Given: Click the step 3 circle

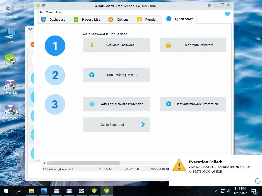Looking at the screenshot, I should pyautogui.click(x=55, y=104).
